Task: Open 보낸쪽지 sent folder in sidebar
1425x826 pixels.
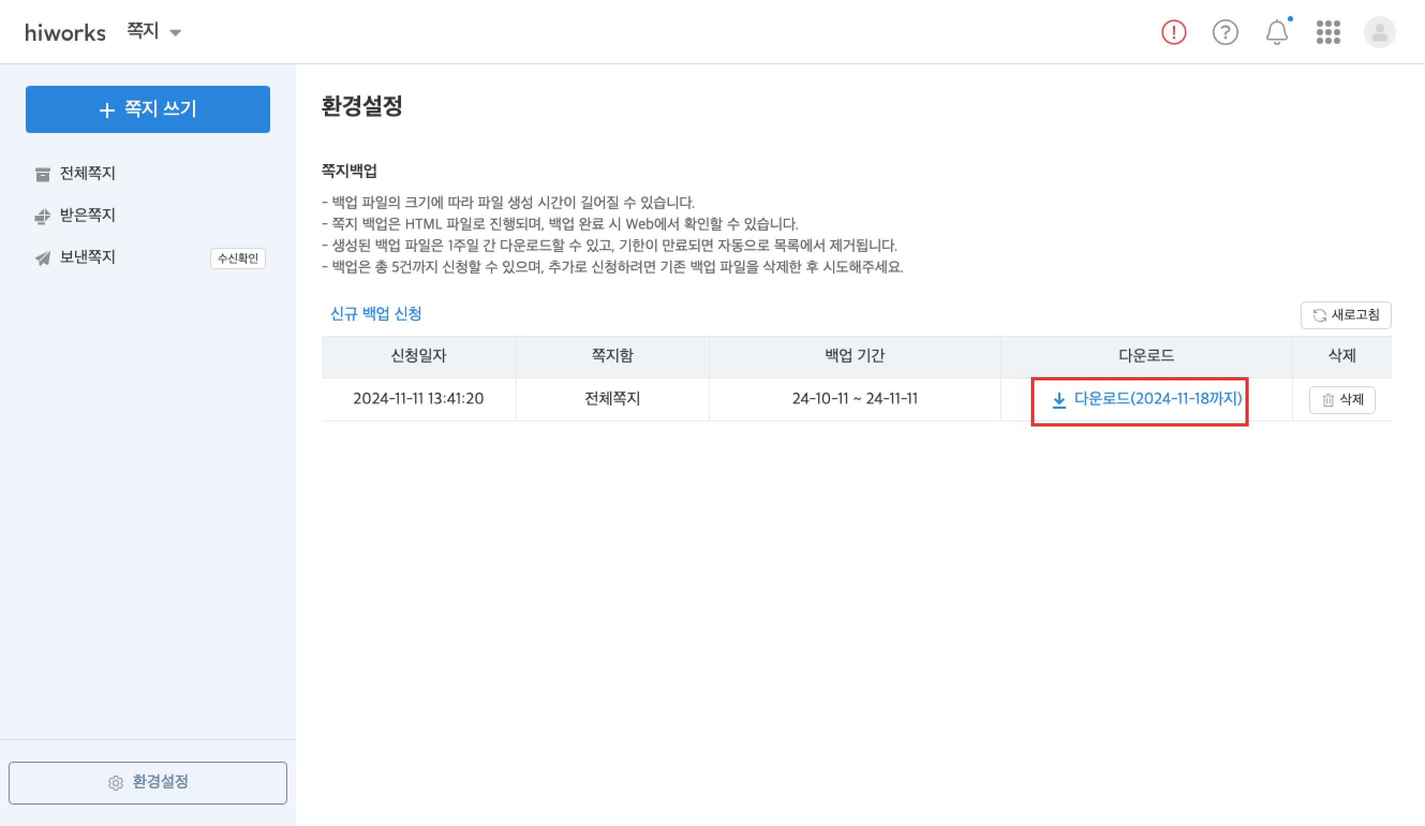Action: tap(87, 257)
